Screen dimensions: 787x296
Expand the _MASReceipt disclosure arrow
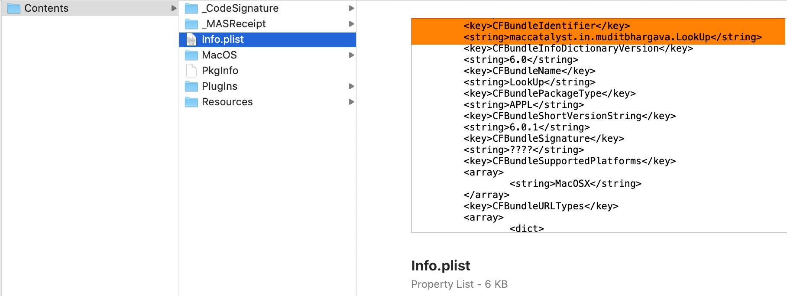(x=351, y=24)
